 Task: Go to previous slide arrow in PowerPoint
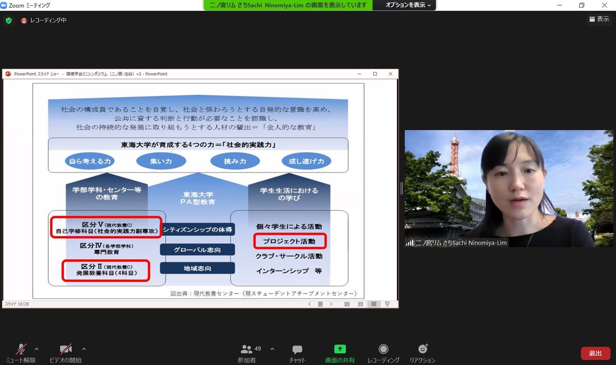coord(310,304)
